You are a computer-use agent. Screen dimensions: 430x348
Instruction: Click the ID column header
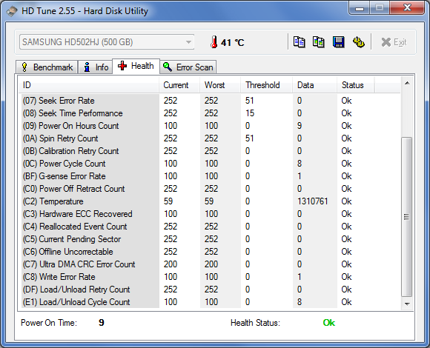pos(88,85)
